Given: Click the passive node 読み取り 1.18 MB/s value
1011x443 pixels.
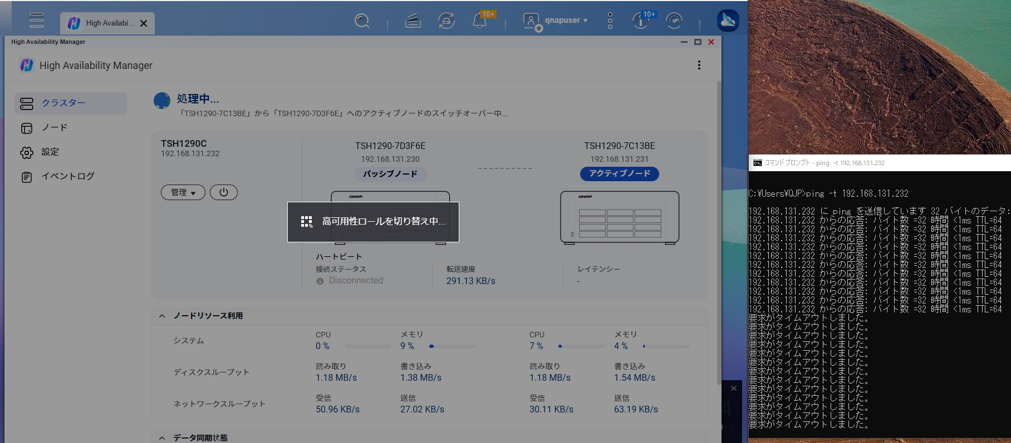Looking at the screenshot, I should (336, 378).
